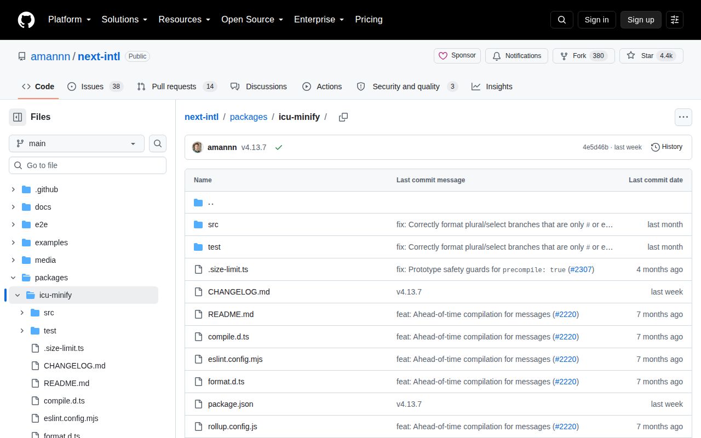Viewport: 701px width, 438px height.
Task: Open the next-intl repository title link
Action: point(99,56)
